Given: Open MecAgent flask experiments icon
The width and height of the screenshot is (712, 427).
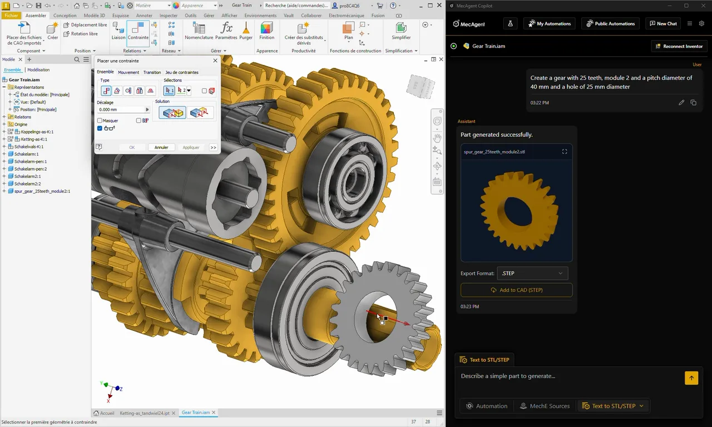Looking at the screenshot, I should click(510, 23).
